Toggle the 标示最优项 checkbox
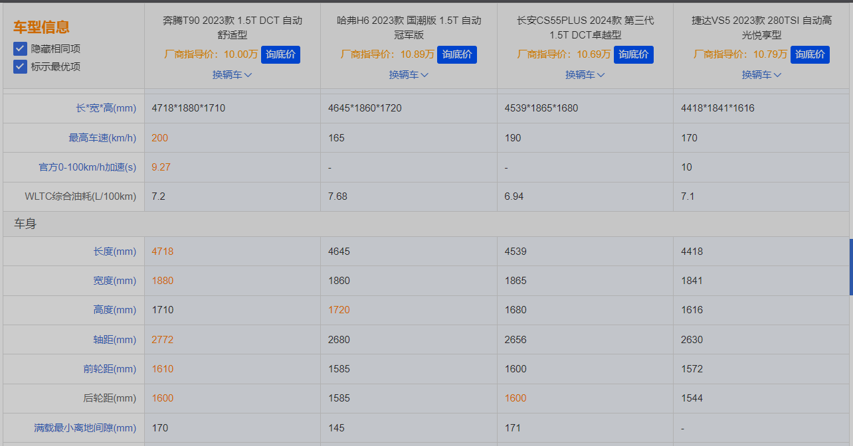The width and height of the screenshot is (853, 446). click(20, 66)
